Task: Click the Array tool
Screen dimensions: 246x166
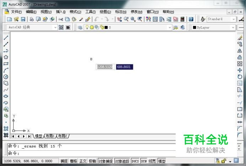Action: coord(240,63)
